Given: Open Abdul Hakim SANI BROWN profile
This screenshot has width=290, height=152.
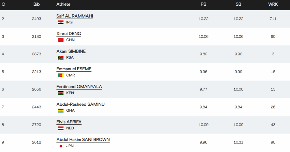Looking at the screenshot, I should click(x=83, y=140).
